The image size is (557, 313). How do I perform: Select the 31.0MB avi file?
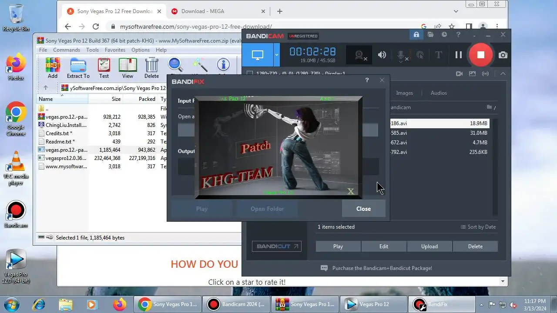[x=440, y=133]
